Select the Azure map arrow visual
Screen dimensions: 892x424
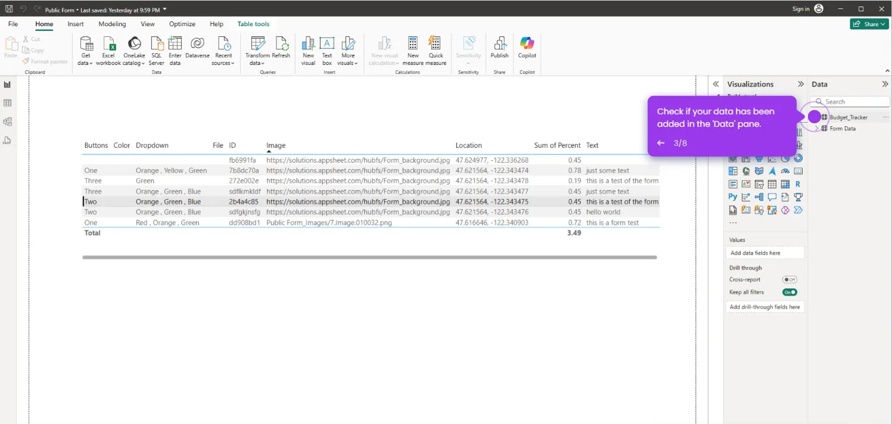(772, 172)
